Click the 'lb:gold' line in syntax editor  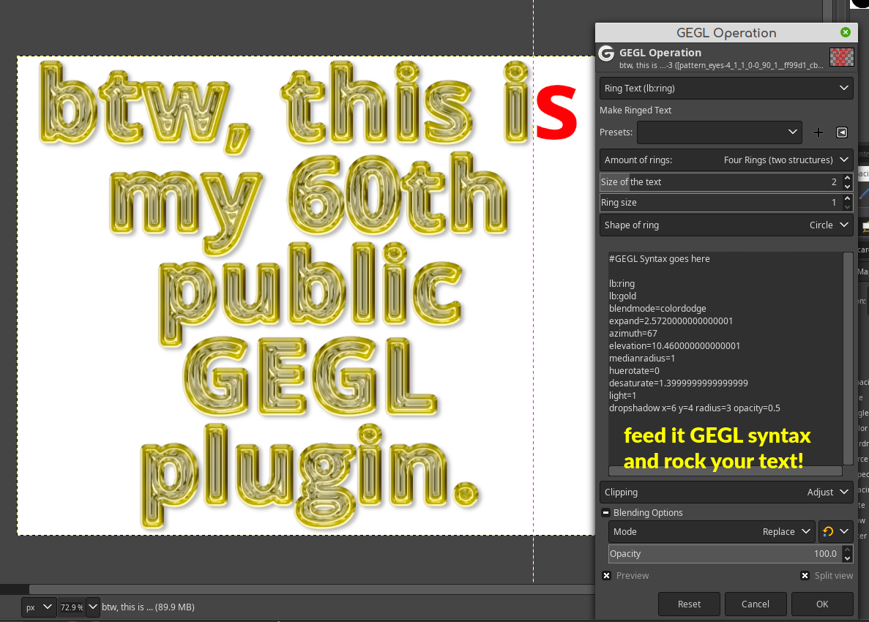pos(622,296)
